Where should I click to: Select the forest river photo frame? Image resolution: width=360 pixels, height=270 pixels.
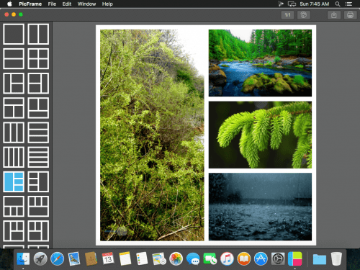[x=260, y=63]
